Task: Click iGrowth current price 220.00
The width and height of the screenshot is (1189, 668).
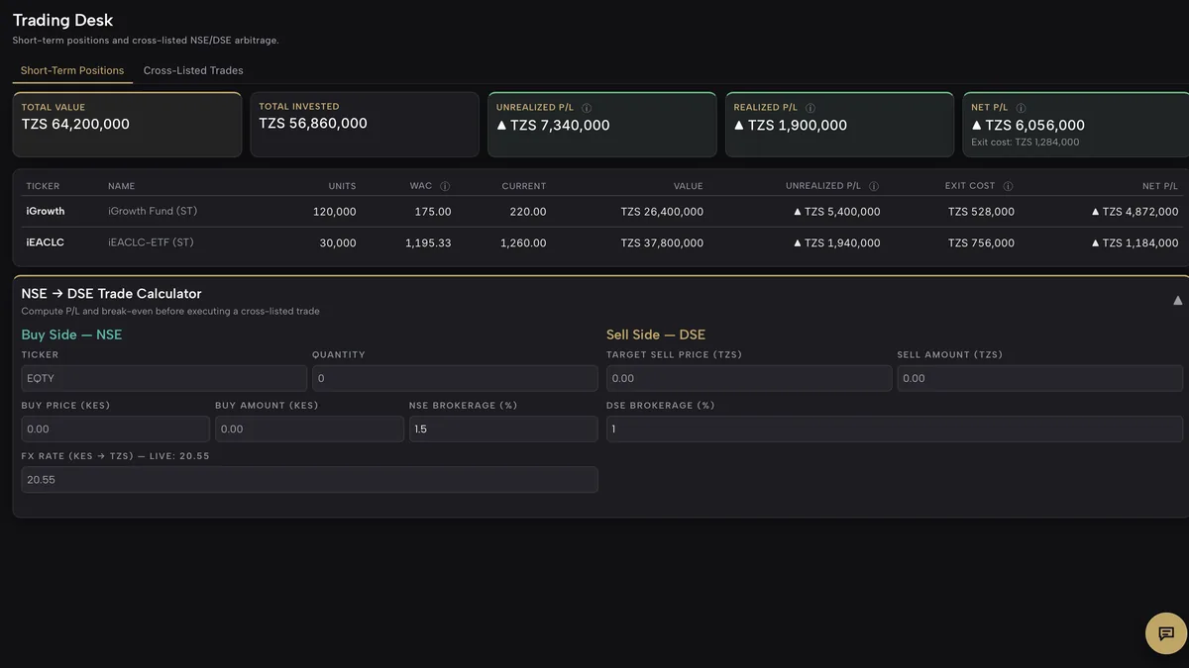Action: tap(527, 212)
